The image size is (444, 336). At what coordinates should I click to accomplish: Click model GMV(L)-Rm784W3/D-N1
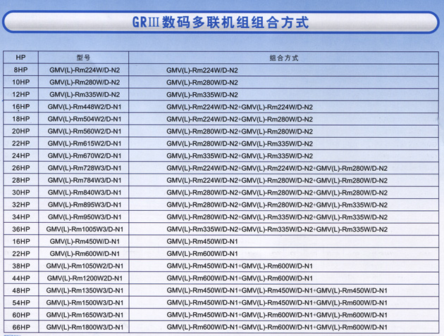tap(85, 180)
